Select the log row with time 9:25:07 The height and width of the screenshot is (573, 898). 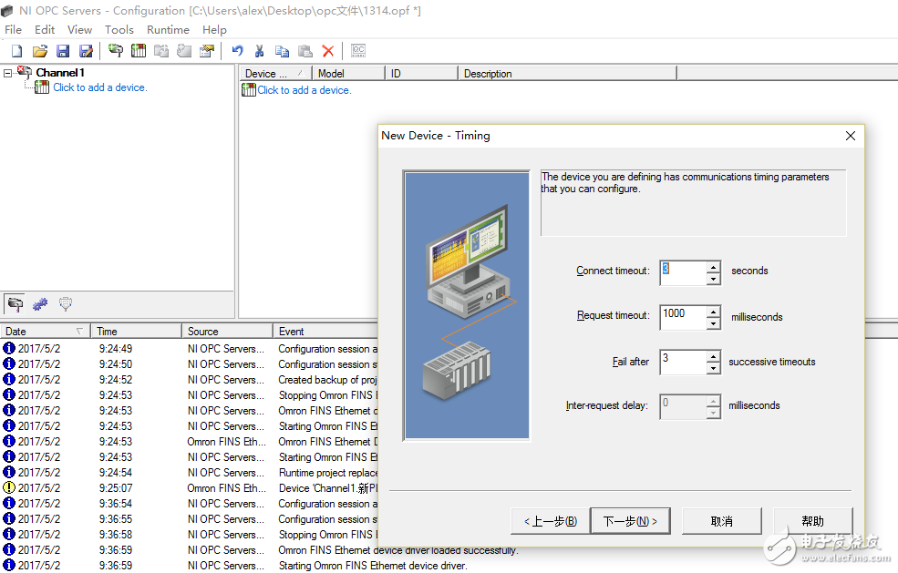click(x=189, y=487)
